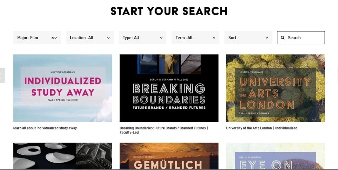The image size is (338, 170).
Task: Open the Type: All dropdown
Action: (142, 38)
